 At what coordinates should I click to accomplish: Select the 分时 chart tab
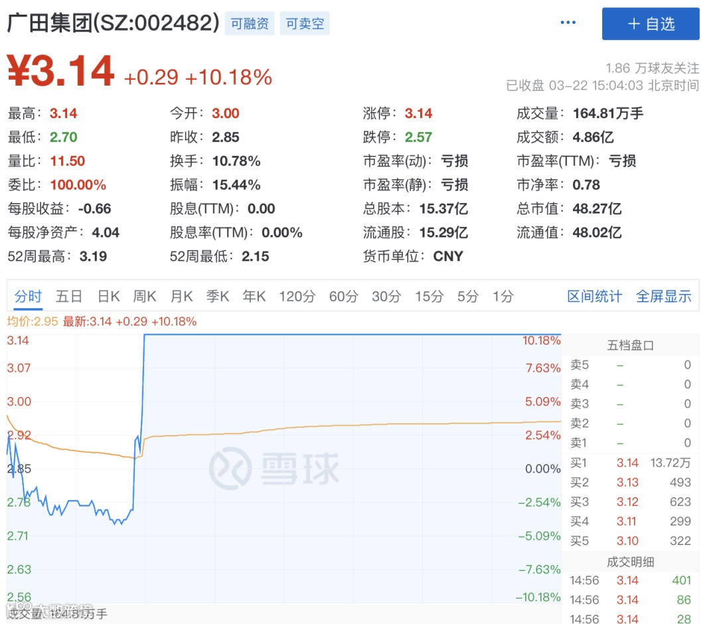coord(28,296)
